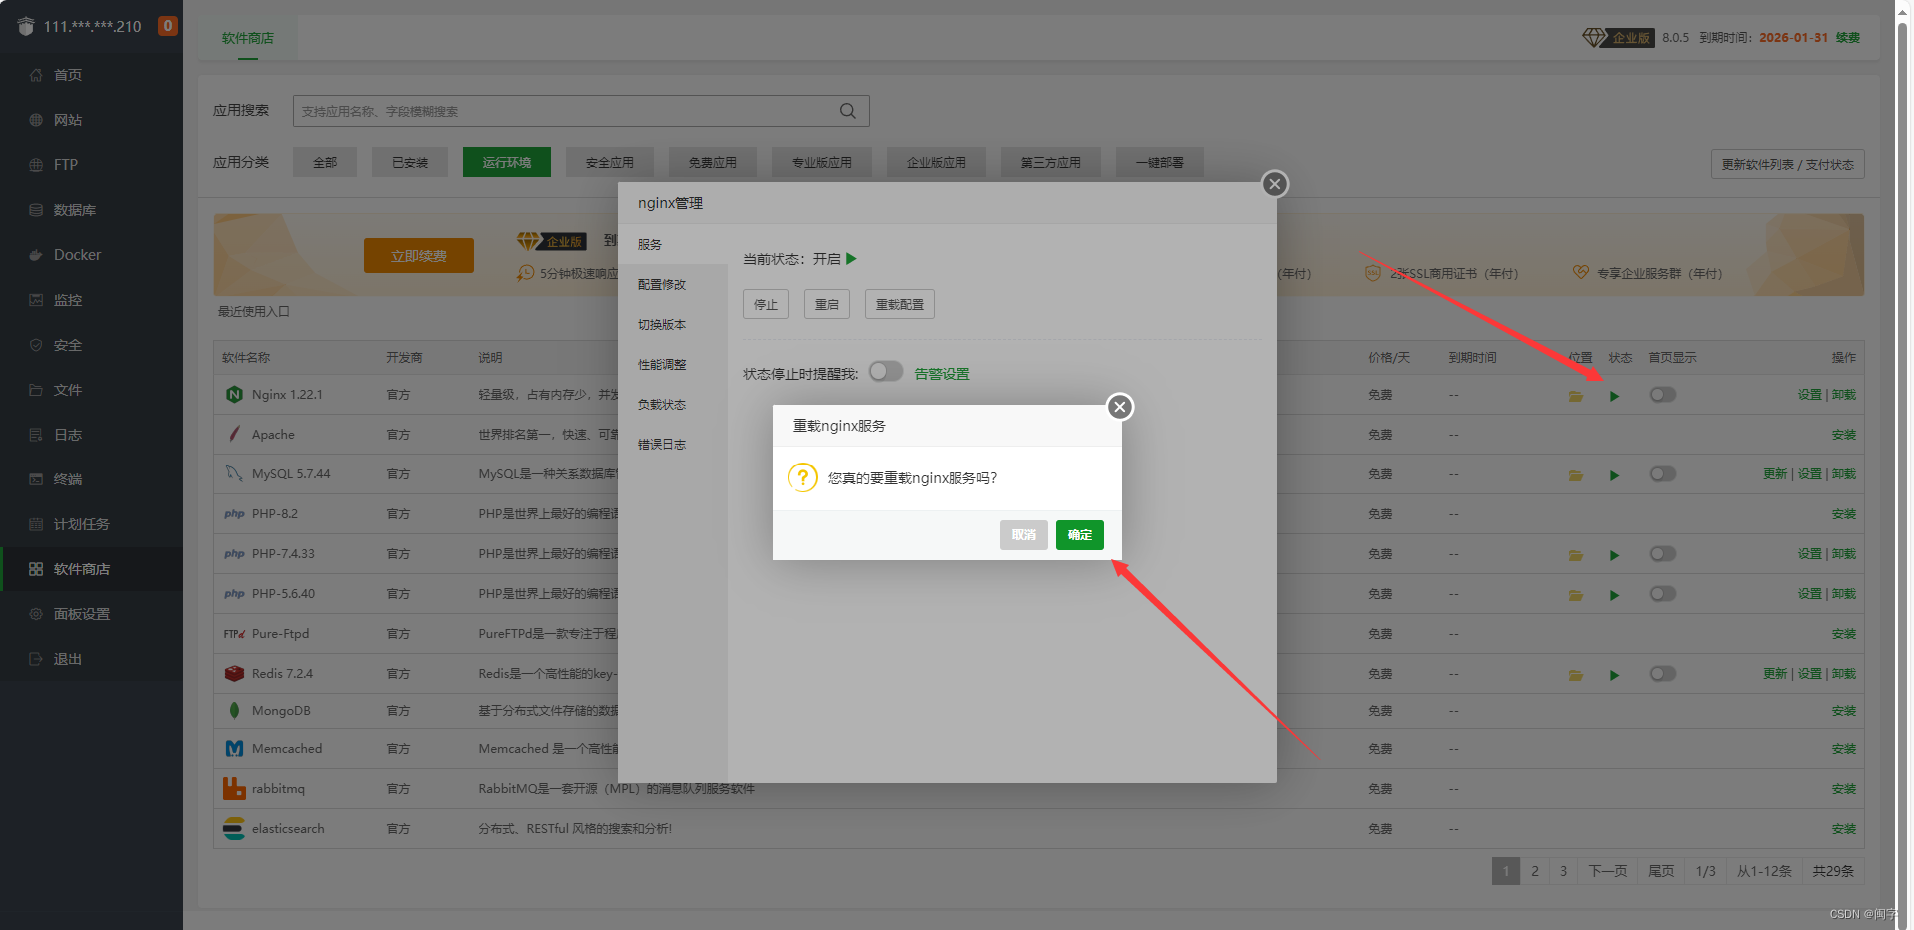Click the search magnifier icon in 应用搜索

(847, 111)
